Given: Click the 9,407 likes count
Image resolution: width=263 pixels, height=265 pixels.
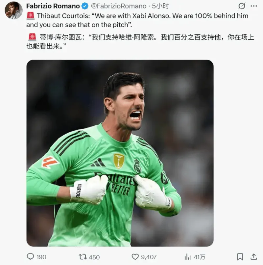Looking at the screenshot, I should (x=149, y=257).
